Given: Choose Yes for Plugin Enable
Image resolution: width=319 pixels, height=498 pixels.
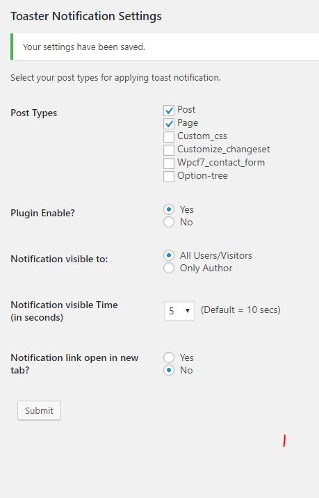Looking at the screenshot, I should tap(169, 209).
